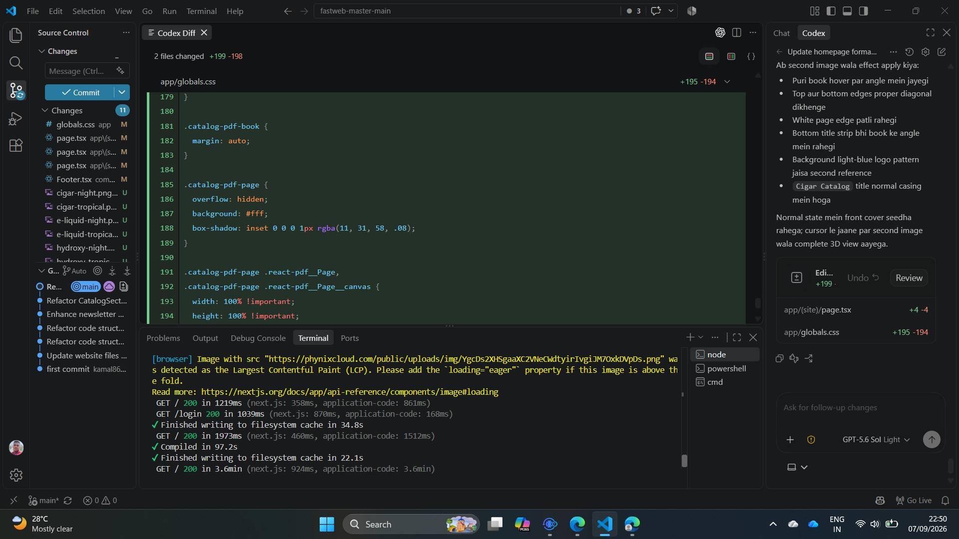Send the follow-up message arrow button
This screenshot has height=539, width=959.
932,440
